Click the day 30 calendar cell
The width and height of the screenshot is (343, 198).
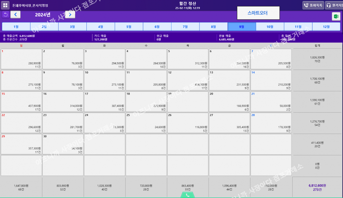click(63, 144)
